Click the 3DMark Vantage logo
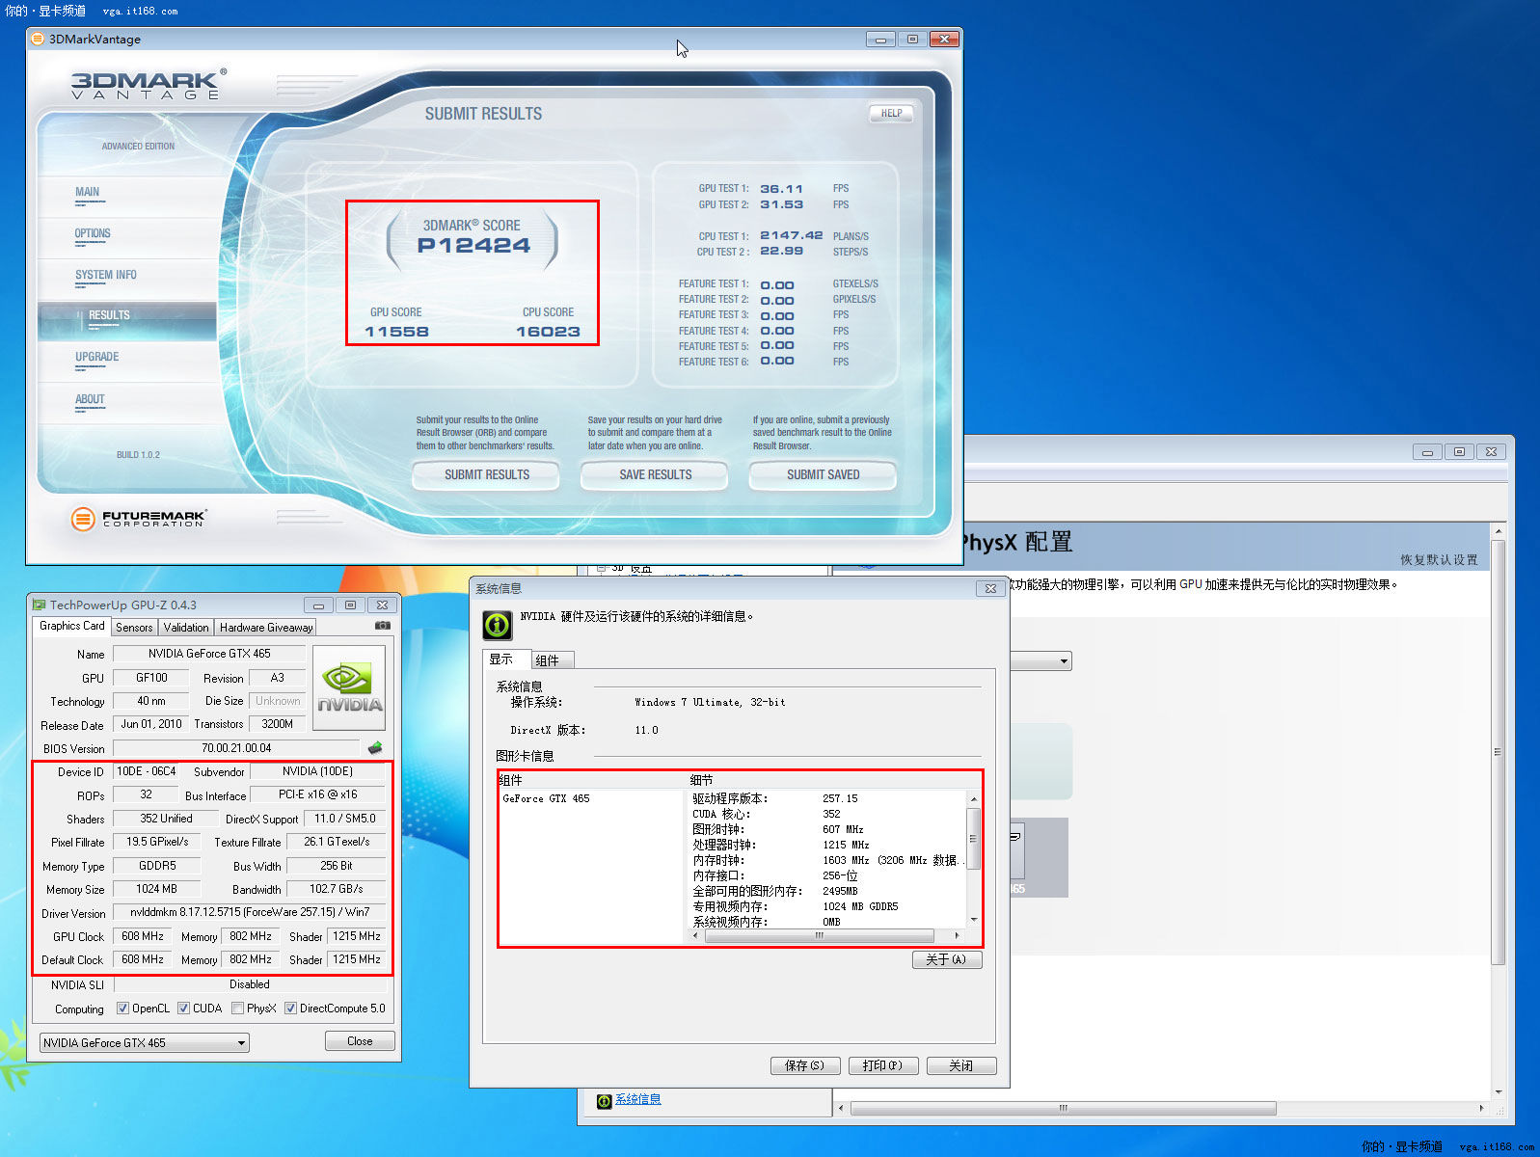The width and height of the screenshot is (1540, 1157). pos(149,85)
